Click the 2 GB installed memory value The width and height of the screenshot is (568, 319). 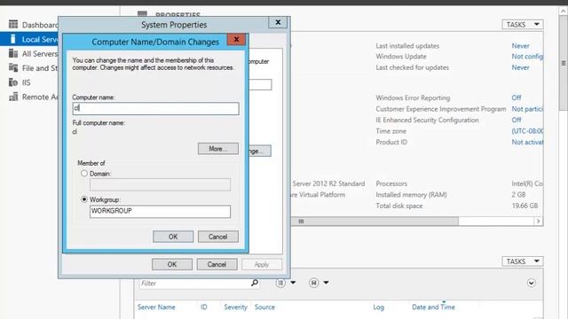click(518, 195)
